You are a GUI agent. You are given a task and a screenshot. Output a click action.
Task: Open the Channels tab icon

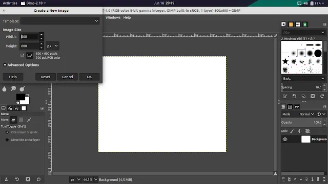tap(290, 107)
